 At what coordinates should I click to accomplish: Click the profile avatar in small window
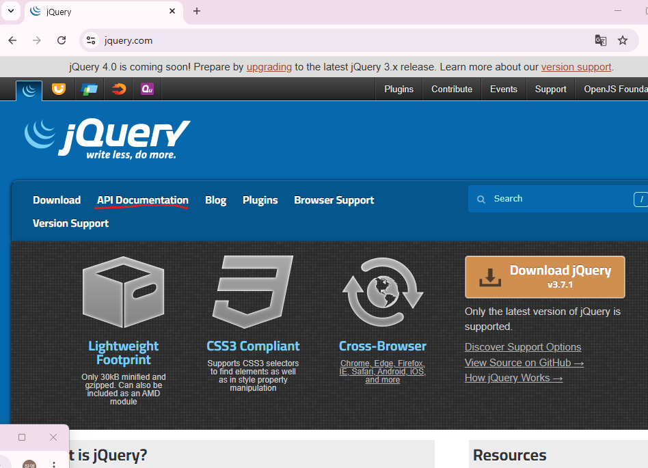click(x=29, y=465)
